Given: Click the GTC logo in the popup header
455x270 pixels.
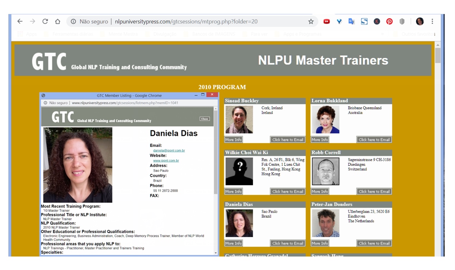Looking at the screenshot, I should [63, 117].
